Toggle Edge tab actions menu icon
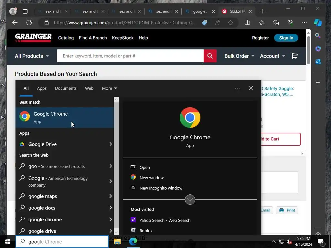This screenshot has height=248, width=331. tap(25, 11)
